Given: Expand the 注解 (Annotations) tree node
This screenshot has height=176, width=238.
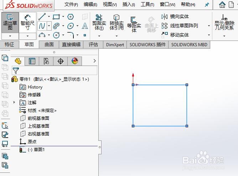Looking at the screenshot, I should (14, 102).
